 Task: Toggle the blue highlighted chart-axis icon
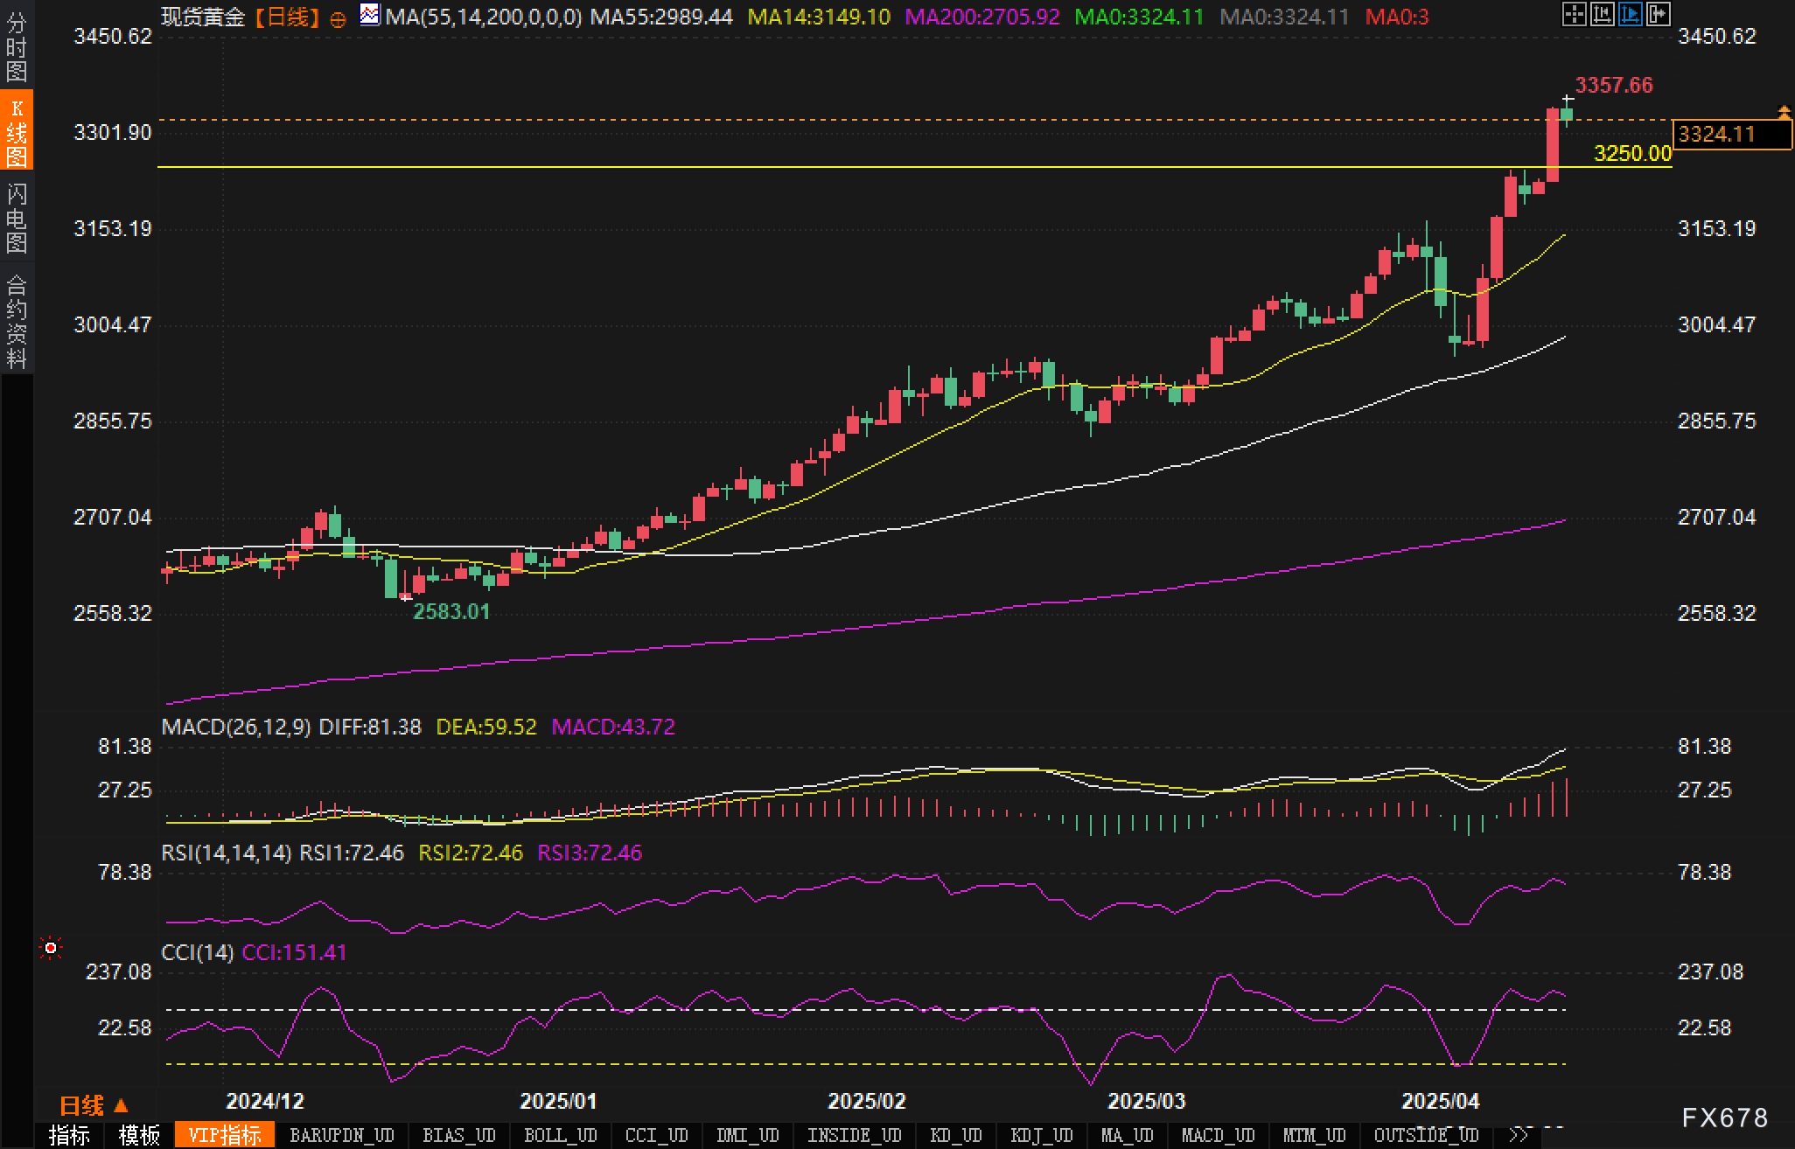coord(1630,14)
